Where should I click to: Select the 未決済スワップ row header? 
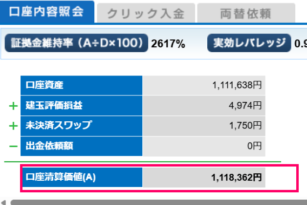click(x=81, y=126)
